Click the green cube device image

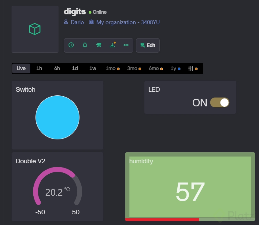click(35, 29)
